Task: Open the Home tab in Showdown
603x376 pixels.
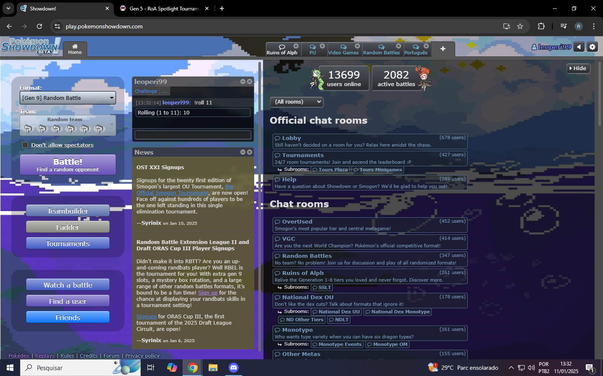Action: click(75, 49)
